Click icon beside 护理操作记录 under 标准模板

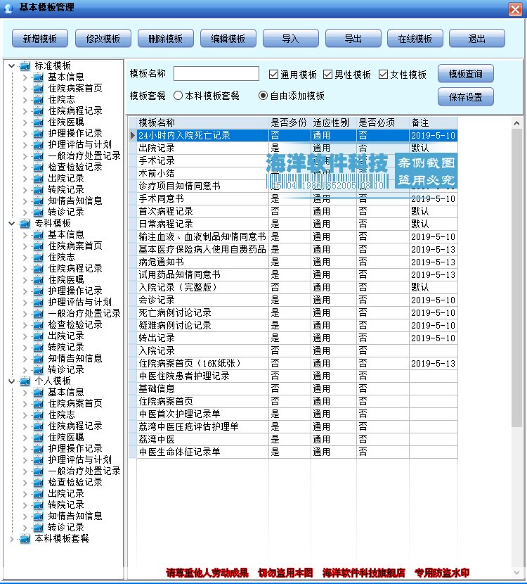(39, 134)
